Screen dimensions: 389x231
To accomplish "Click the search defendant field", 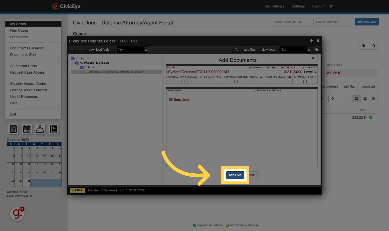I will point(333,22).
